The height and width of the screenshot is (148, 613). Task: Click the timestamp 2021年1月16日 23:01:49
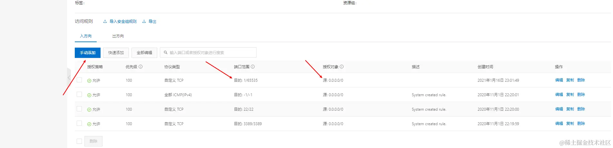click(x=498, y=80)
